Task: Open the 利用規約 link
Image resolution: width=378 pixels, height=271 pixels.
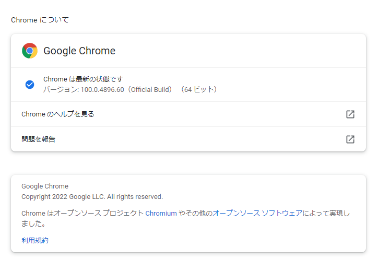Action: pyautogui.click(x=35, y=240)
